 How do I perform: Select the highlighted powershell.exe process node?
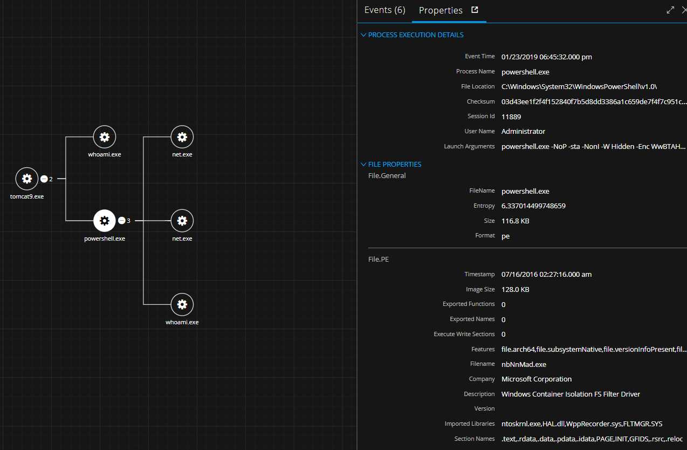point(105,220)
